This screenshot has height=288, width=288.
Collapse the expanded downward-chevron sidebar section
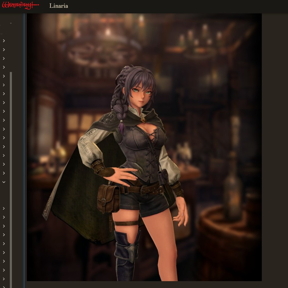pos(4,182)
